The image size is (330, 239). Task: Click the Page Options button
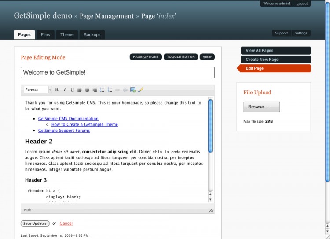point(146,57)
